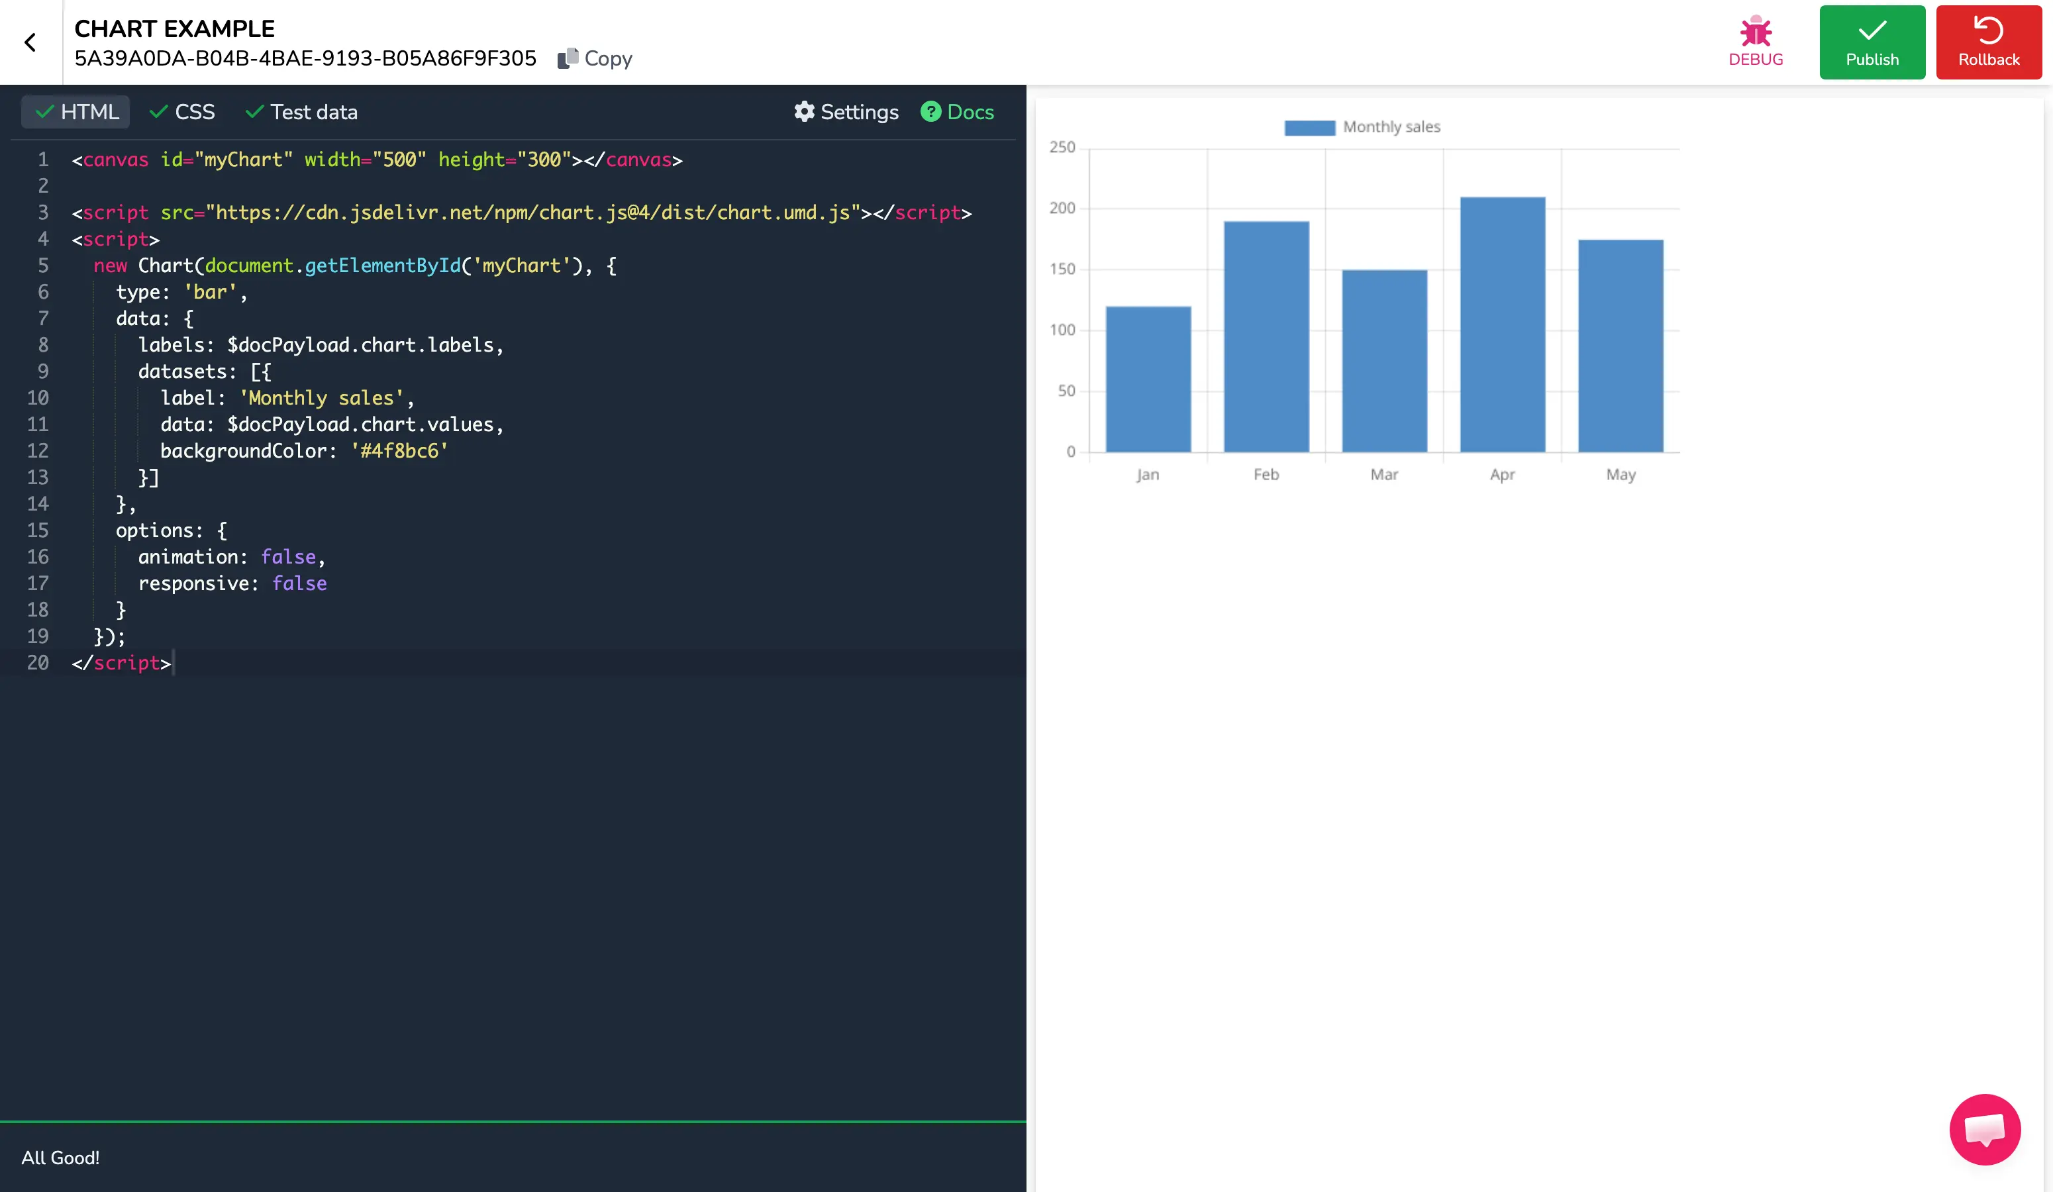Click the green checkmark beside Test data
The width and height of the screenshot is (2053, 1192).
pos(254,112)
